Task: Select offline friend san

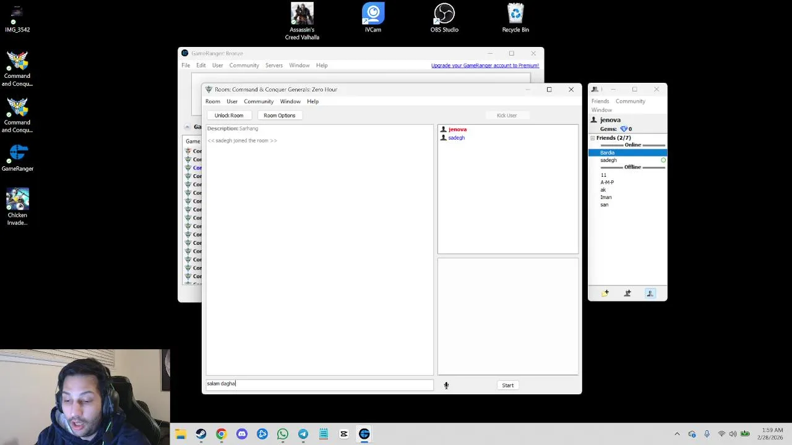Action: (x=605, y=205)
